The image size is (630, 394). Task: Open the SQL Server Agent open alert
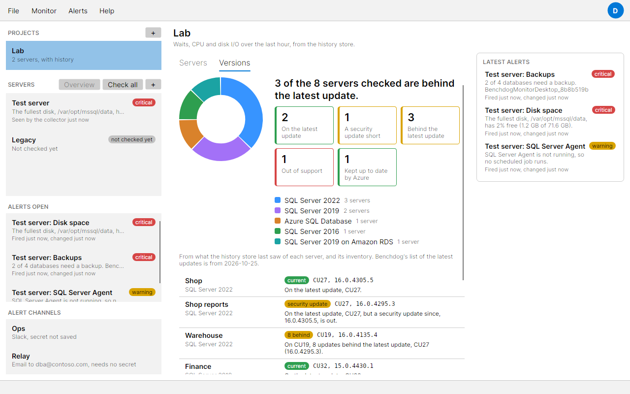coord(83,294)
